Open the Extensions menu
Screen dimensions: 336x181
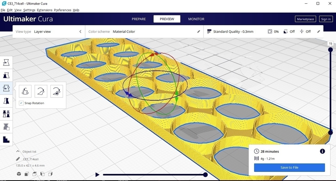pos(45,10)
